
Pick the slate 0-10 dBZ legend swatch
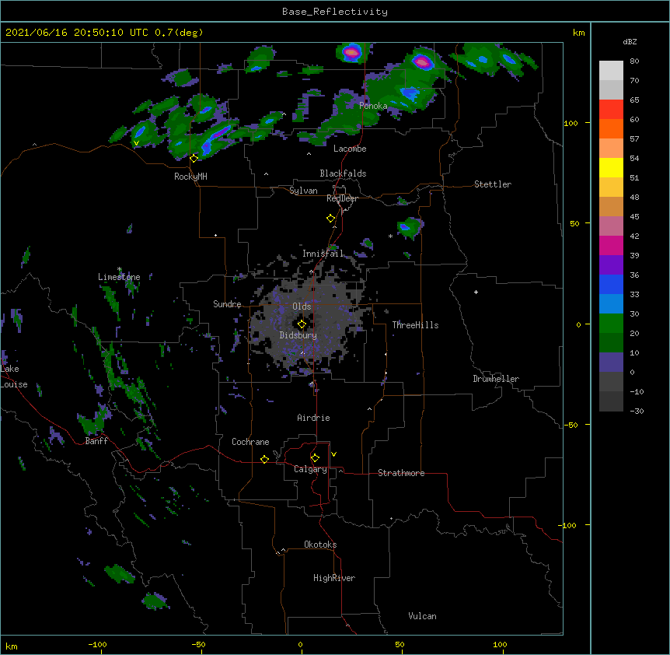pos(611,363)
